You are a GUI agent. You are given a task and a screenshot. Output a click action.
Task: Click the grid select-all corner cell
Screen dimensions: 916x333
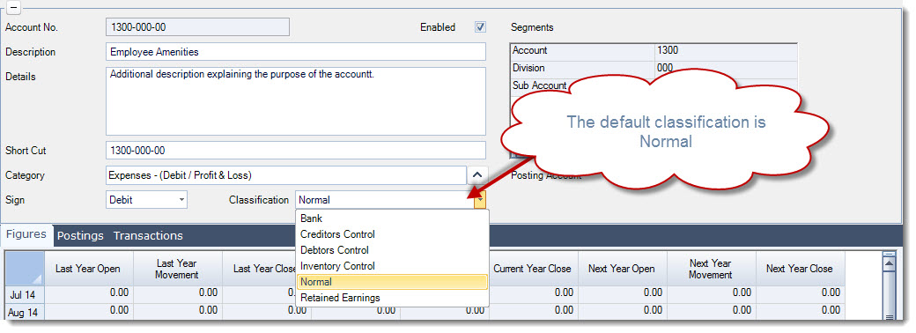pos(24,269)
